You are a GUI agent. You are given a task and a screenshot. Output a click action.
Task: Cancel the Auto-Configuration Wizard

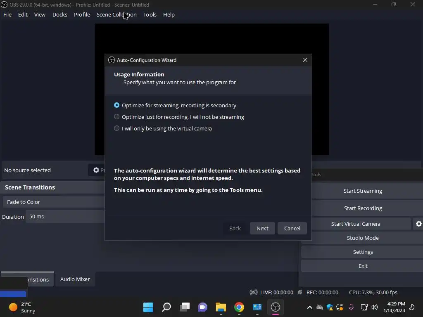[292, 228]
